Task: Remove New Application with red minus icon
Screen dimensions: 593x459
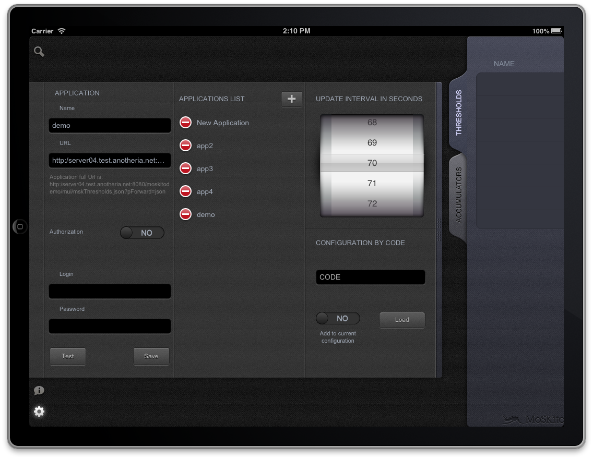Action: coord(185,123)
